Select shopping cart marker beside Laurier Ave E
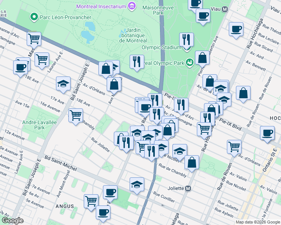The image size is (281, 225). [x=42, y=59]
